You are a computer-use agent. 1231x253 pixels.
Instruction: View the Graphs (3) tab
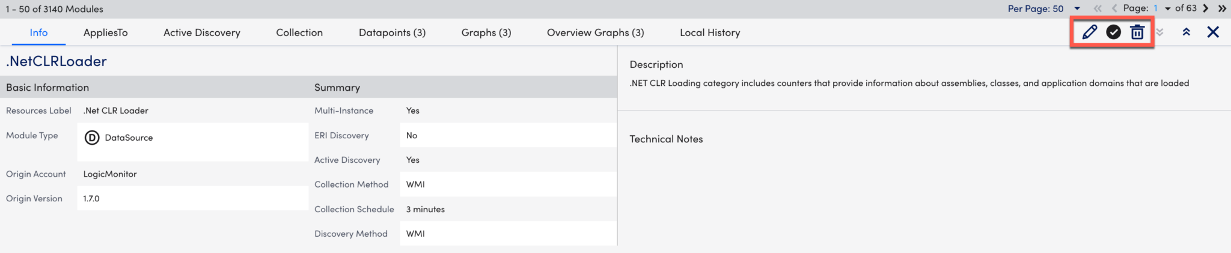pyautogui.click(x=486, y=32)
